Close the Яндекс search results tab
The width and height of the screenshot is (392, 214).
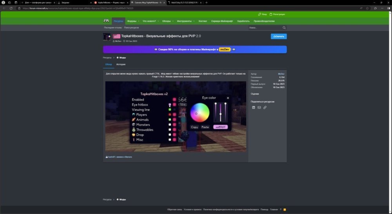[x=128, y=2]
